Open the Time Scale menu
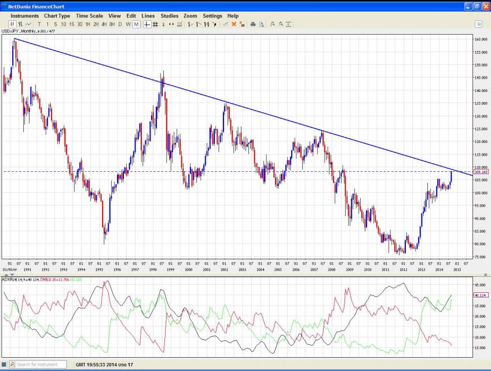Screen dimensions: 491x371 coord(89,16)
